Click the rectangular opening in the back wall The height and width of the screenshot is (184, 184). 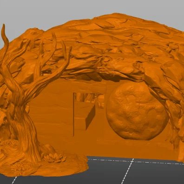pos(89,114)
